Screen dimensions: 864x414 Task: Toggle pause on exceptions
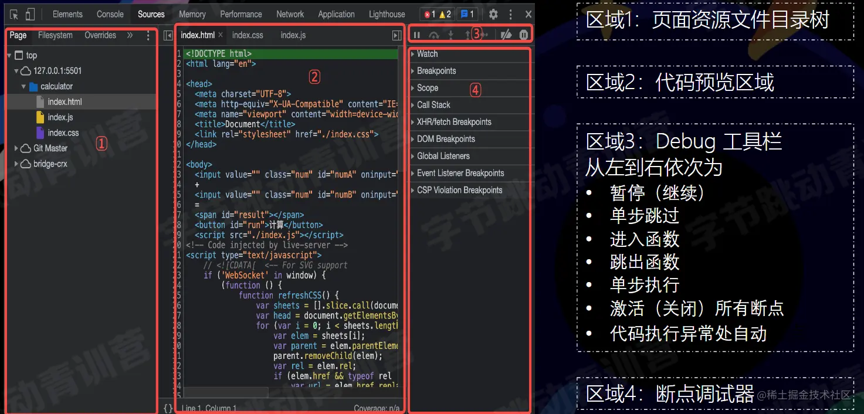point(524,35)
